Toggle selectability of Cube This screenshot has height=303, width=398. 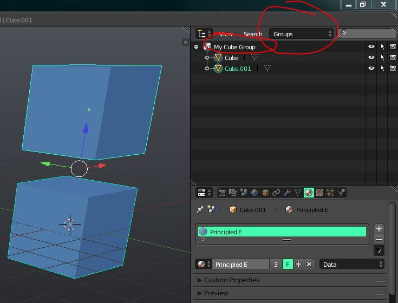382,57
